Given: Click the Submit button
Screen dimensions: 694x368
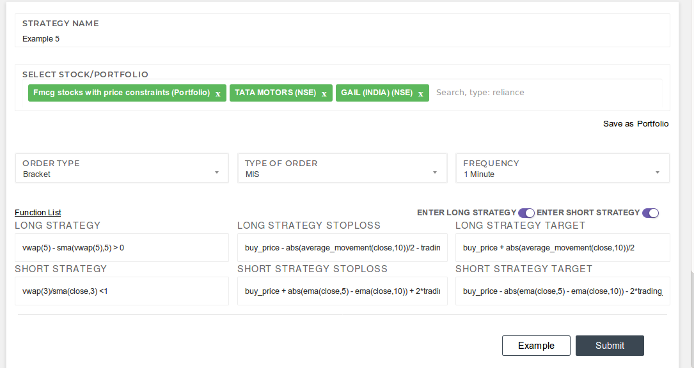Looking at the screenshot, I should [x=610, y=345].
